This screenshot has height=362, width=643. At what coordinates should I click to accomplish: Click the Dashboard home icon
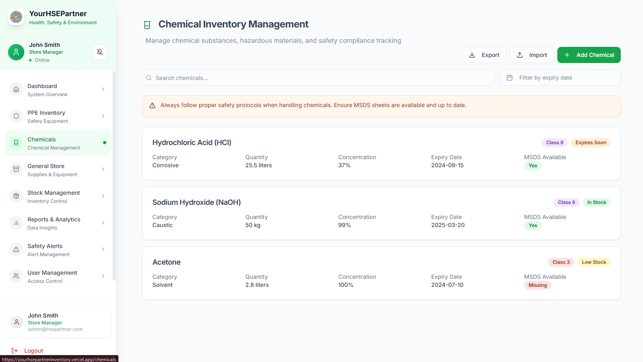point(16,89)
